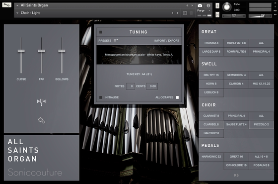The width and height of the screenshot is (278, 184).
Task: Open the settings gears icon
Action: (x=42, y=120)
